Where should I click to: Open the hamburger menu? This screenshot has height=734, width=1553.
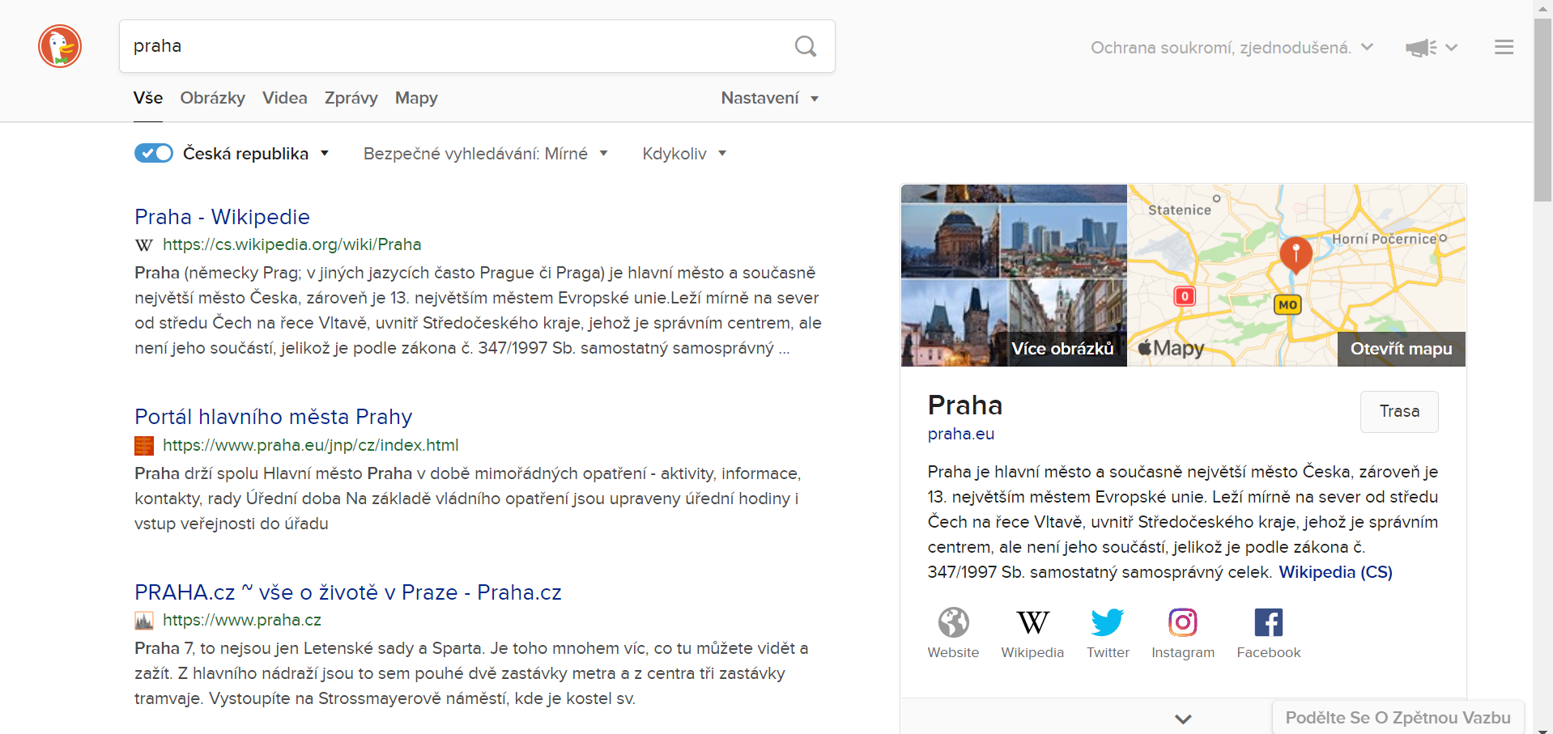[1504, 47]
